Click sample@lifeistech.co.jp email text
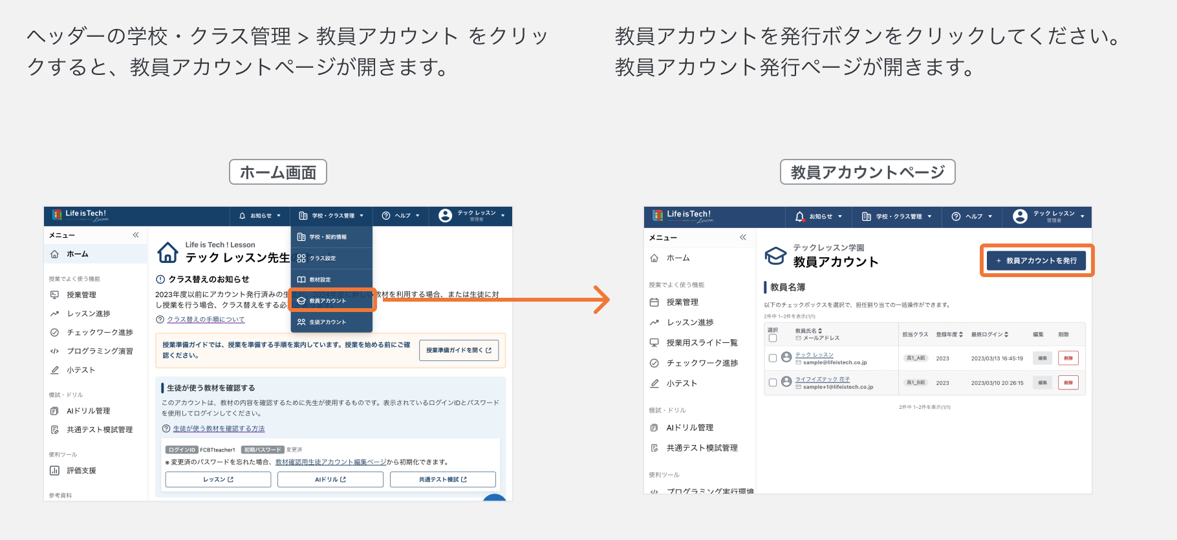 (835, 362)
